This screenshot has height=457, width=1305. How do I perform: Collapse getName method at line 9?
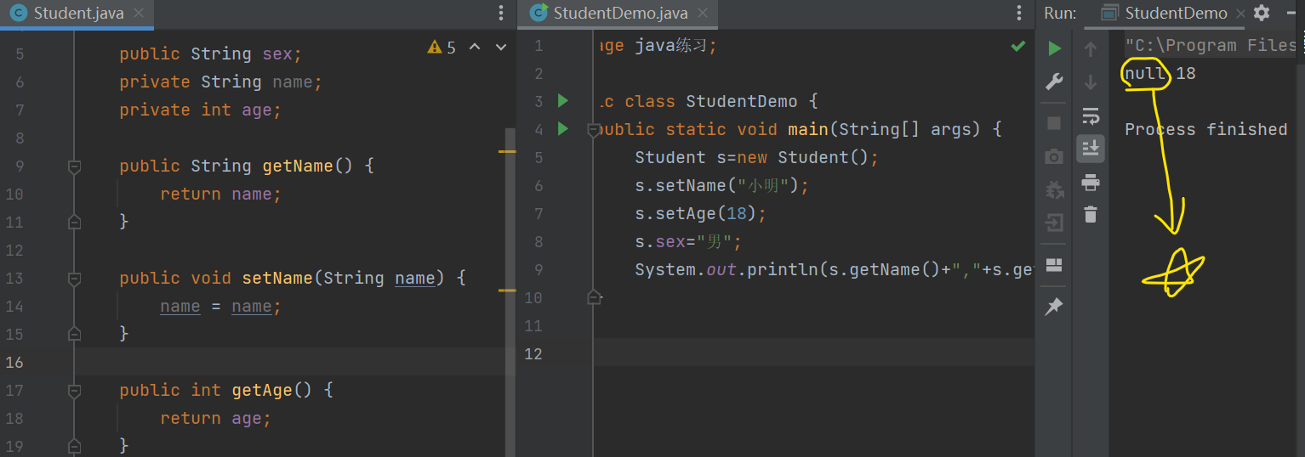tap(74, 166)
